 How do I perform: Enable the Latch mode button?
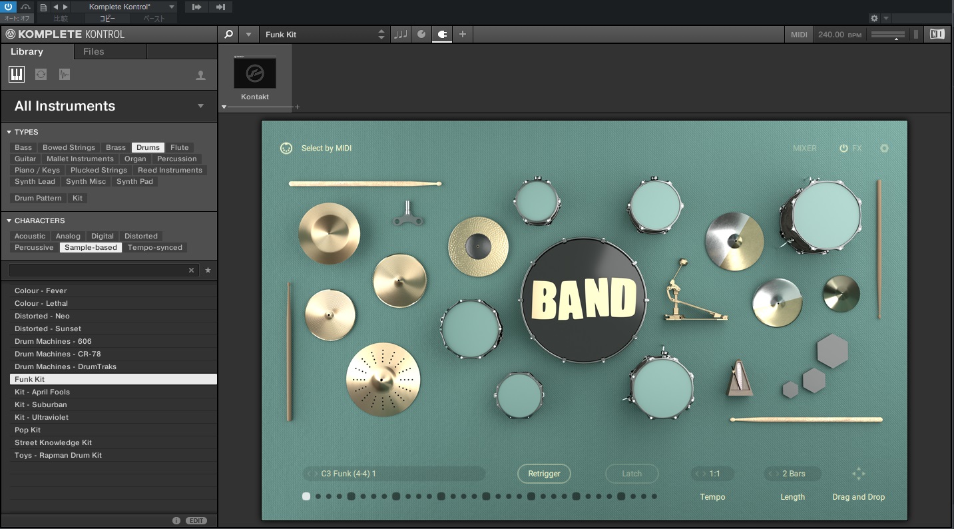[632, 474]
